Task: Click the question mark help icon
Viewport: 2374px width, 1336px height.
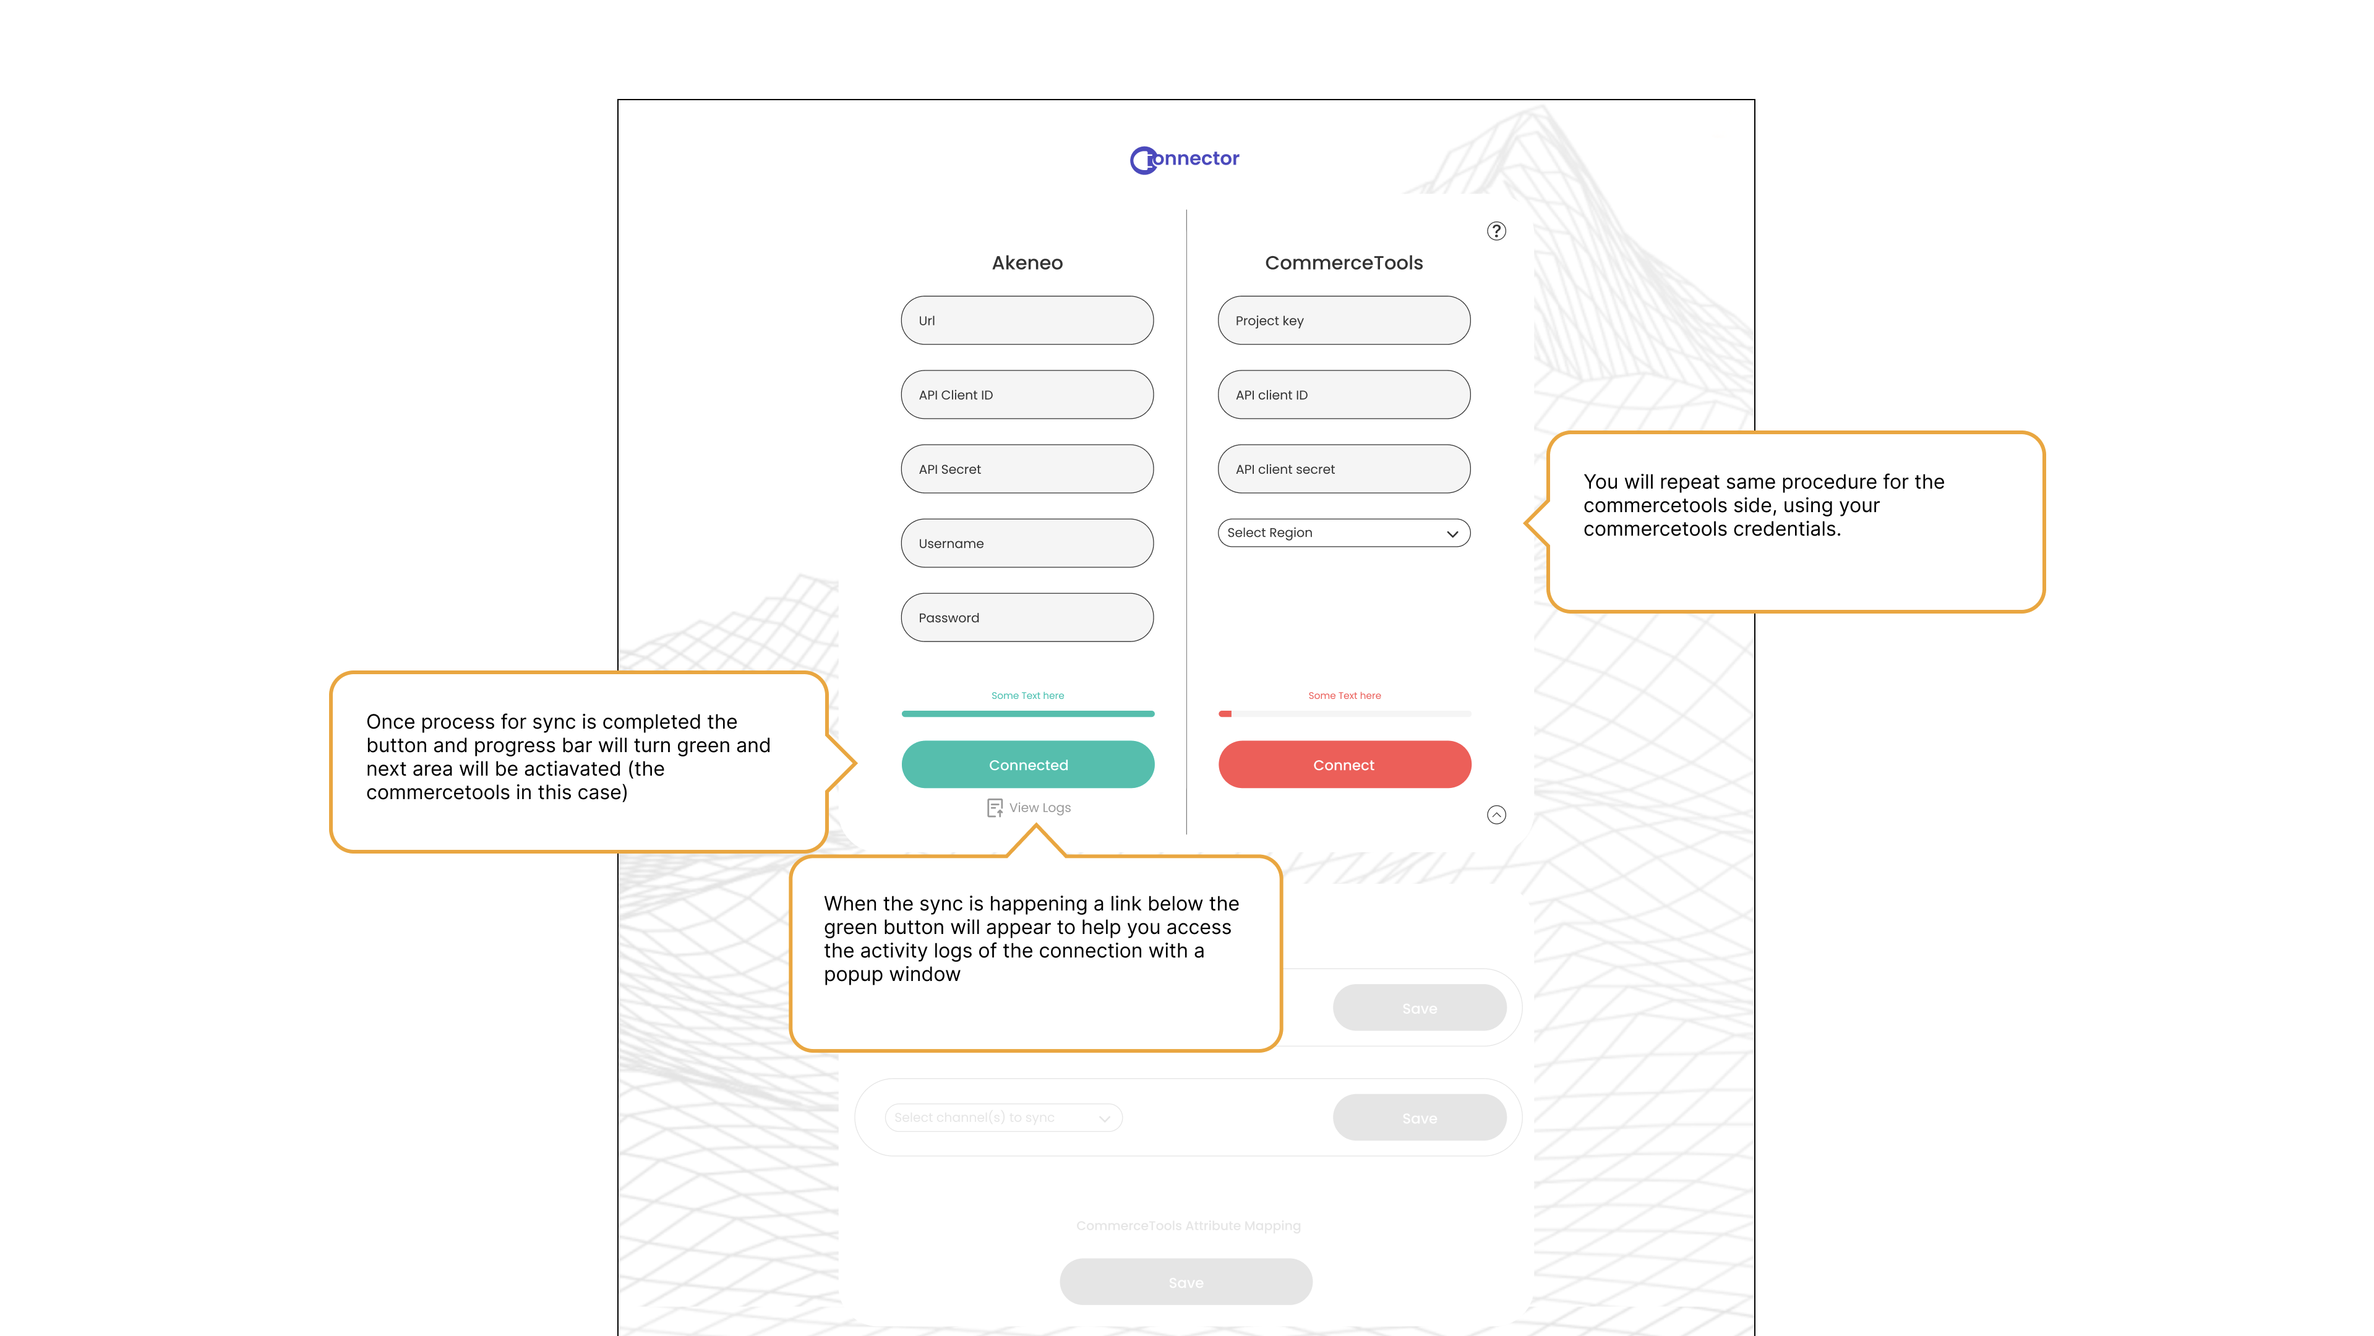Action: point(1496,230)
